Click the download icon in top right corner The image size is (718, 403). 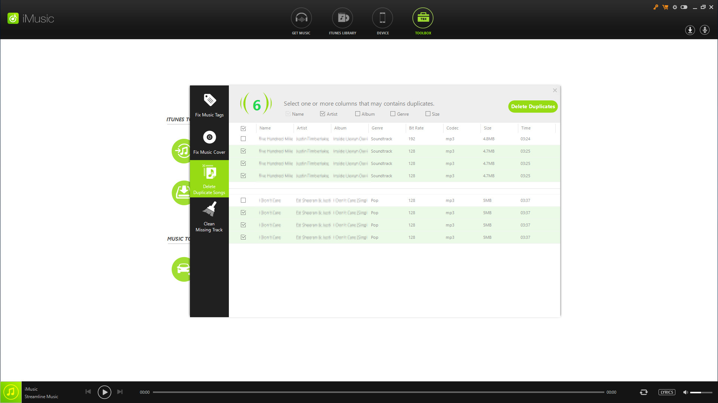tap(690, 30)
